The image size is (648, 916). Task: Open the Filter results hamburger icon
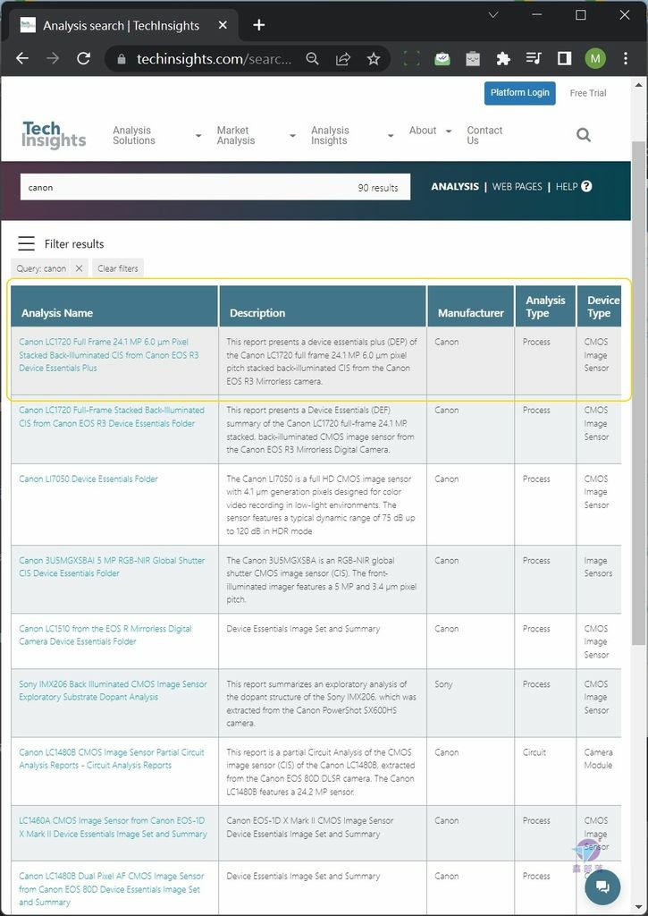(x=26, y=243)
